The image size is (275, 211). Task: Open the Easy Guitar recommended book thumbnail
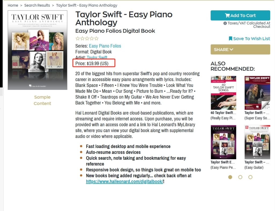pyautogui.click(x=257, y=142)
